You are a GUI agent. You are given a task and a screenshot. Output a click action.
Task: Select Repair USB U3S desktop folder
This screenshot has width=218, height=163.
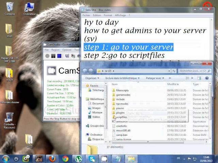[x=10, y=54]
